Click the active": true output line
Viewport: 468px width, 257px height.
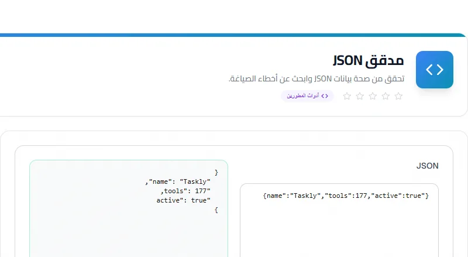pos(183,200)
